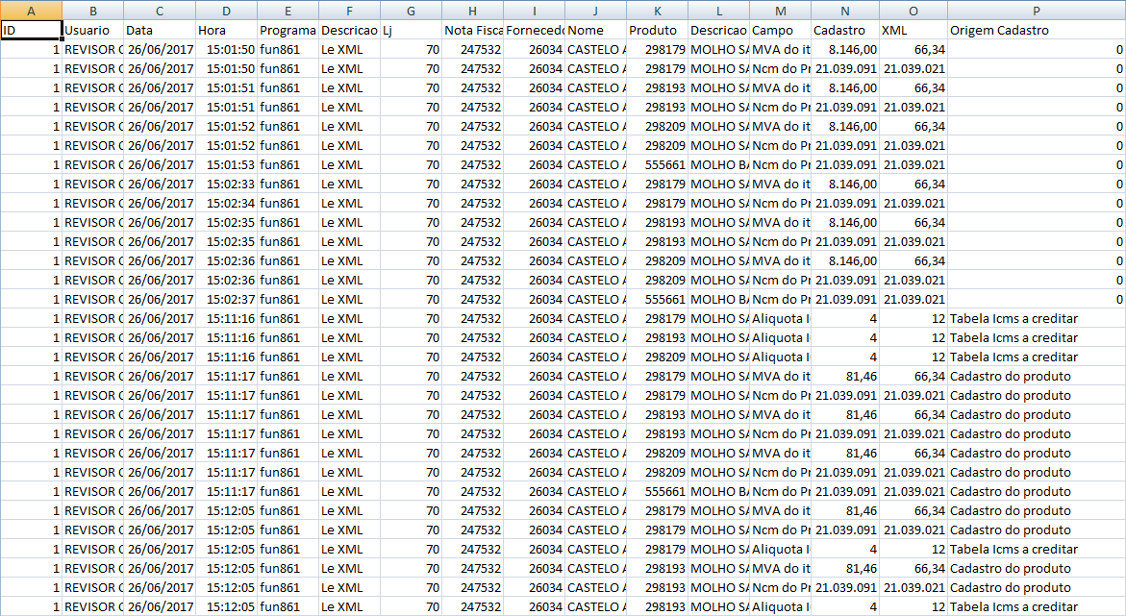Click the cell with time 15:02:37
The height and width of the screenshot is (616, 1126).
[226, 299]
